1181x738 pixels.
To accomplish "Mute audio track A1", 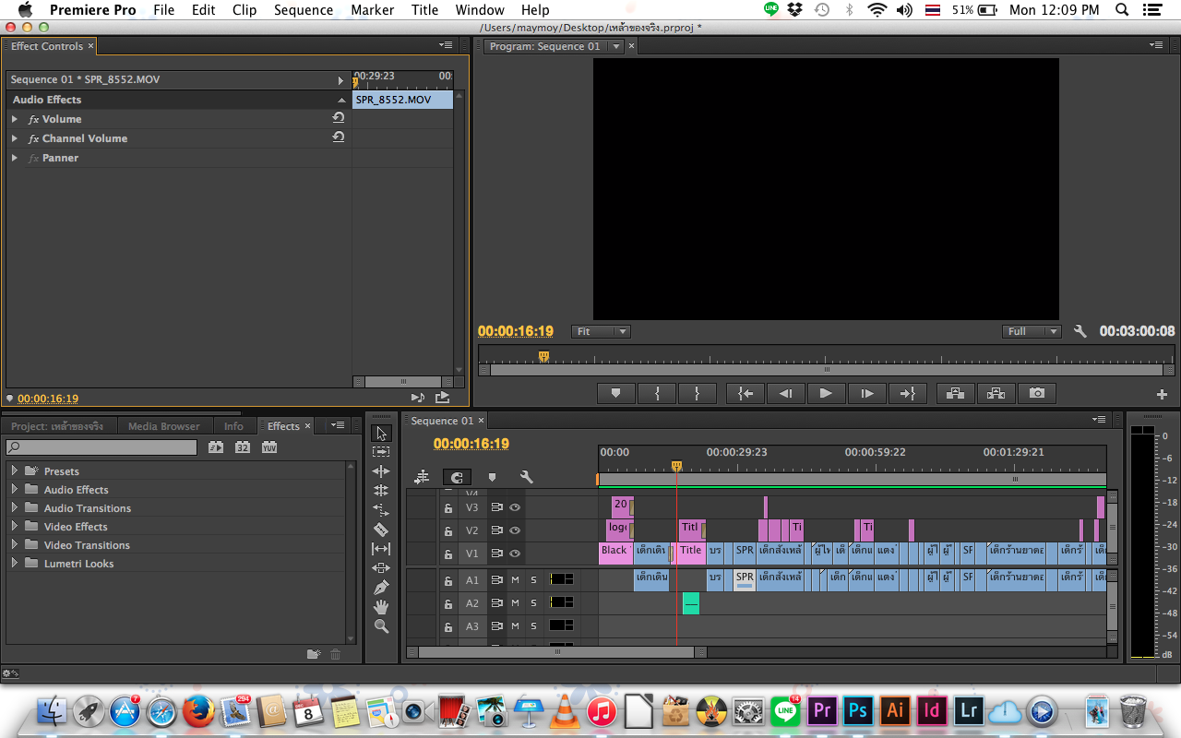I will 515,580.
